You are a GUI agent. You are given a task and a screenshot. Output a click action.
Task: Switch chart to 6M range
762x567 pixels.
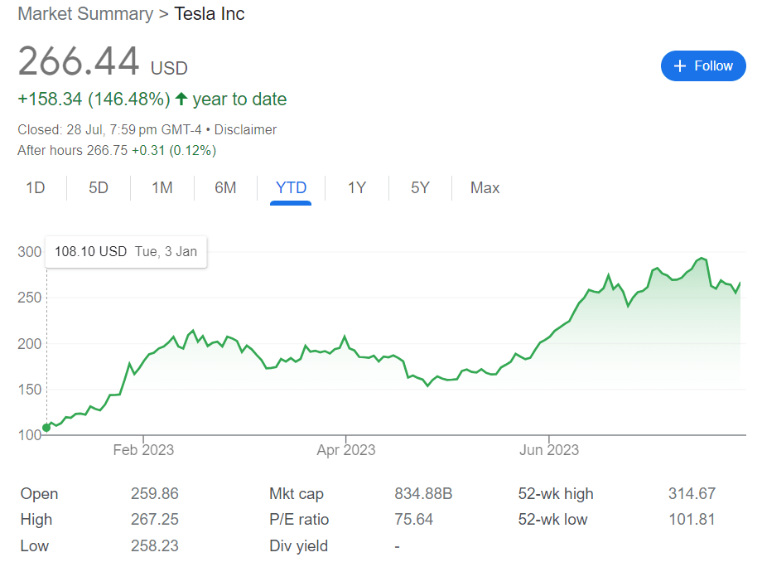coord(225,188)
